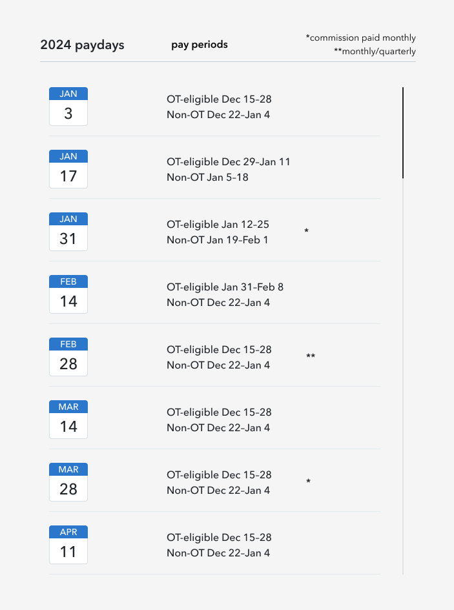The width and height of the screenshot is (454, 610).
Task: Click the monthly/quarterly footnote text
Action: coord(375,52)
